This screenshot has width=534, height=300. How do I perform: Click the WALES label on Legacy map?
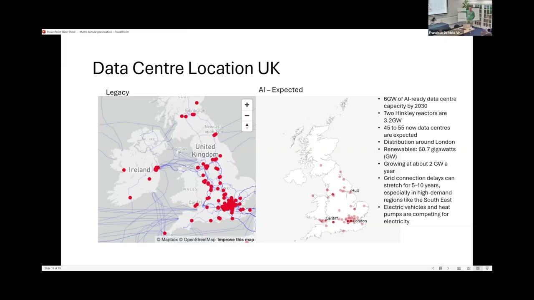190,189
